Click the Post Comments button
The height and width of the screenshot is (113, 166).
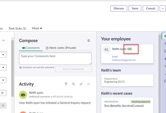74,69
